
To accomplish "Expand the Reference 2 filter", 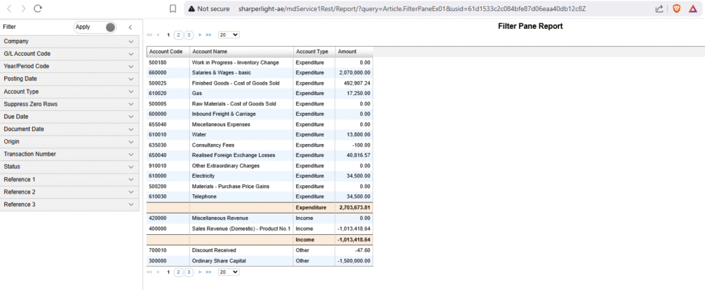I will click(x=70, y=192).
